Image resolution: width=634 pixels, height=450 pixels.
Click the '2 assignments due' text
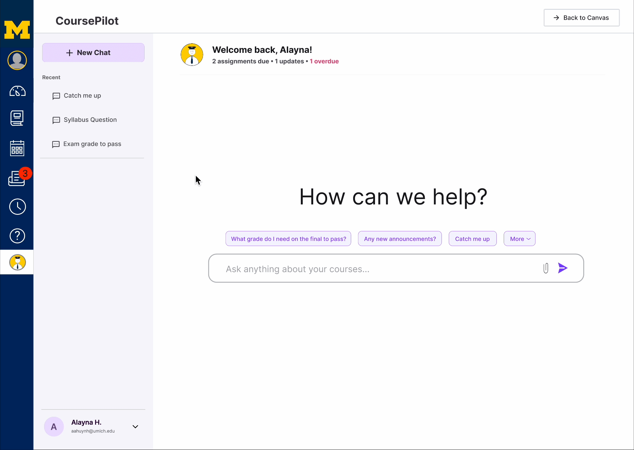coord(241,61)
